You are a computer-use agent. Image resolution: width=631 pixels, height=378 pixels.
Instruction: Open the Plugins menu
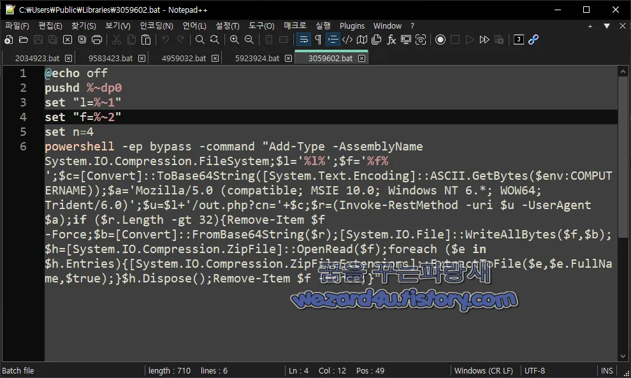point(352,25)
